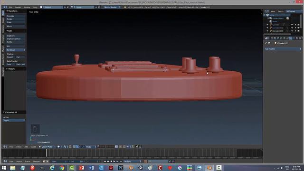This screenshot has width=304, height=171.
Task: Play the animation forward
Action: click(x=114, y=161)
